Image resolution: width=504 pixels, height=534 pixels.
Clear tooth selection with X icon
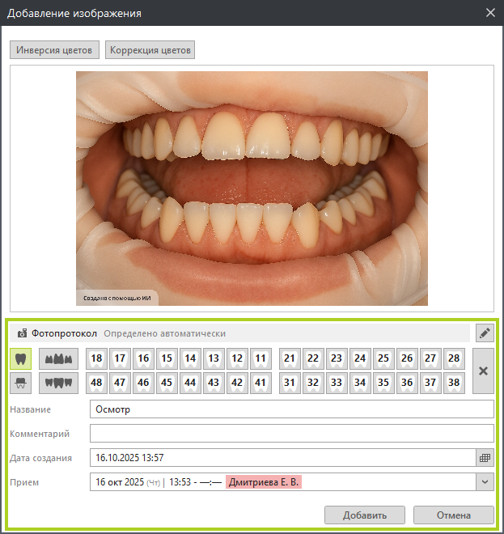pos(483,371)
